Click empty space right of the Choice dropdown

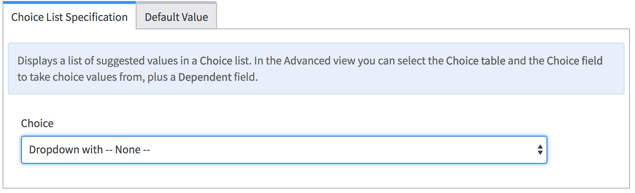pos(588,150)
